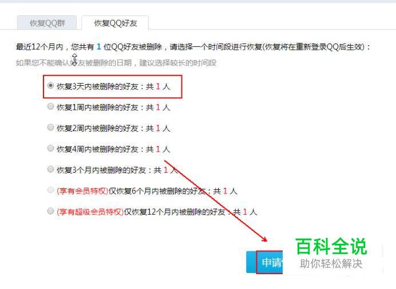Screen dimensions: 396x289
Task: Click the text 恢复3天内被删除的好友：共 1 人
Action: [x=113, y=86]
